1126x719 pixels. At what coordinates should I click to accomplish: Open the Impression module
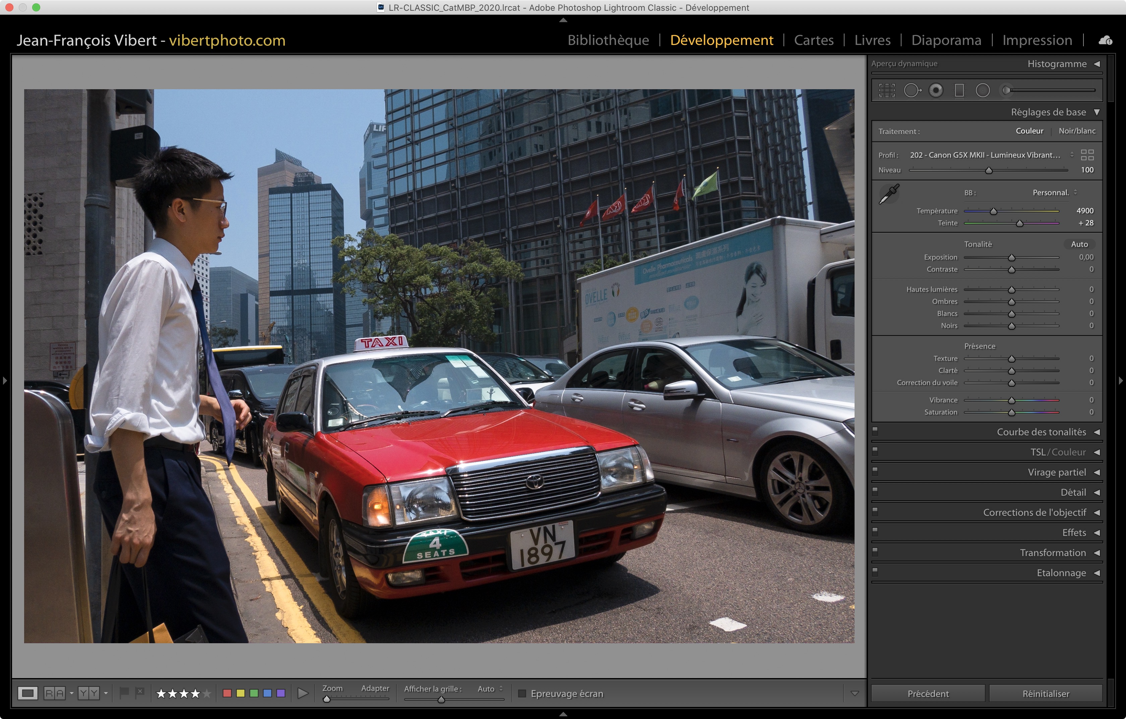1037,40
